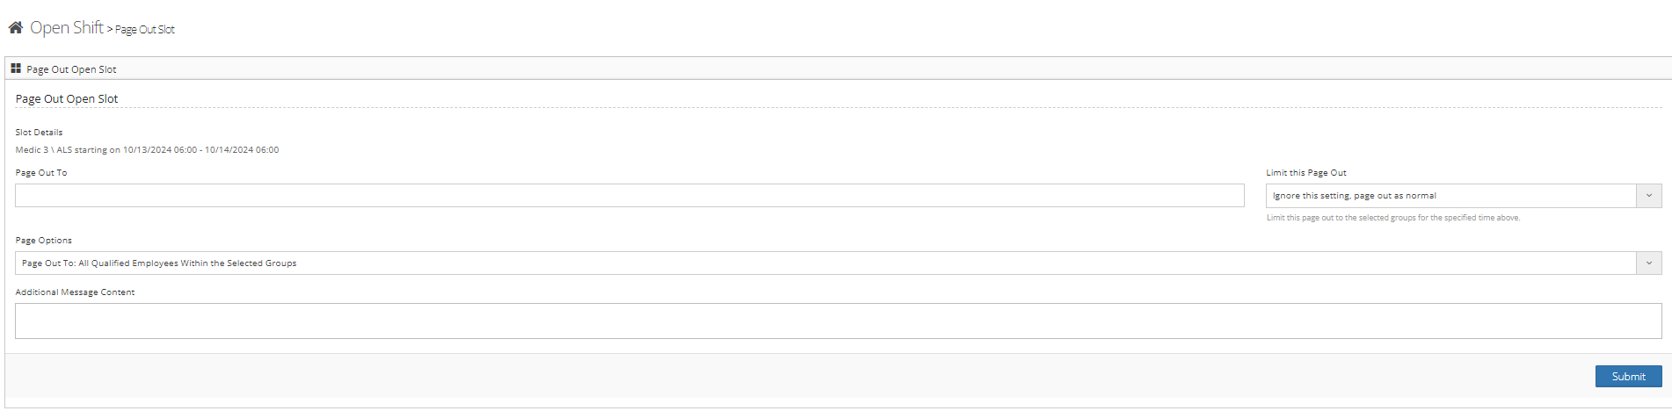Open the 'All Qualified Employees' Page Options select
This screenshot has width=1672, height=411.
tap(825, 263)
